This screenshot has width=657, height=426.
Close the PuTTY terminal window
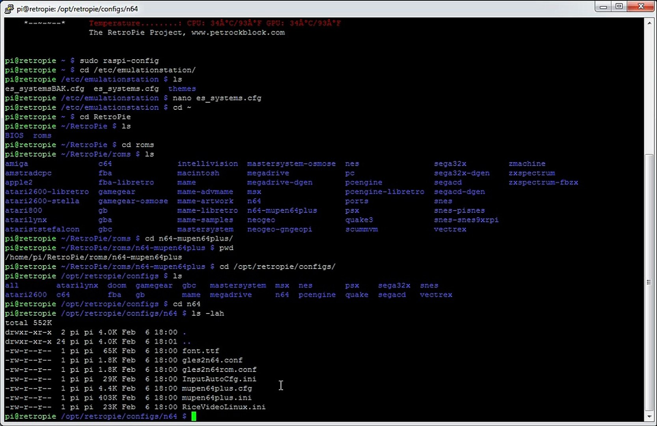641,7
